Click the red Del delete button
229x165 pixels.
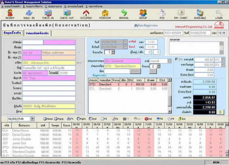pos(149,119)
